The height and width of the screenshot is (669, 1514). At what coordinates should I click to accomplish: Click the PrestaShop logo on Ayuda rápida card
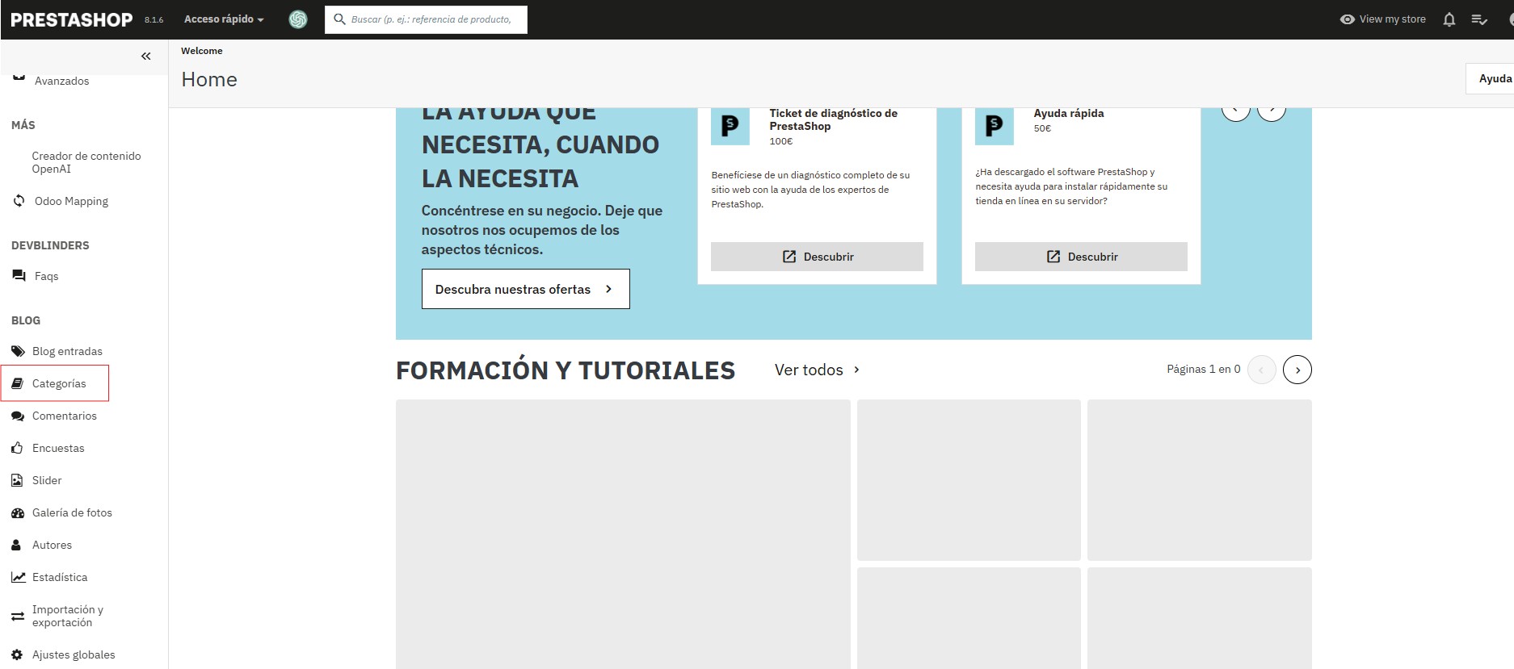click(995, 126)
